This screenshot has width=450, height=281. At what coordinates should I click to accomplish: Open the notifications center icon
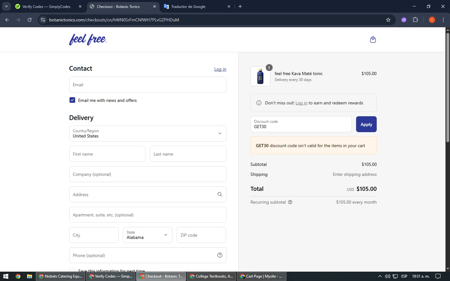[438, 276]
